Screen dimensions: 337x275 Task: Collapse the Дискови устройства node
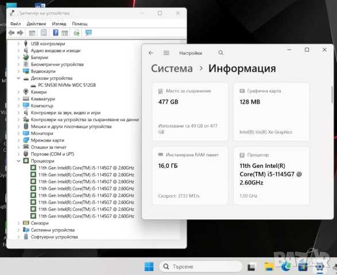18,78
